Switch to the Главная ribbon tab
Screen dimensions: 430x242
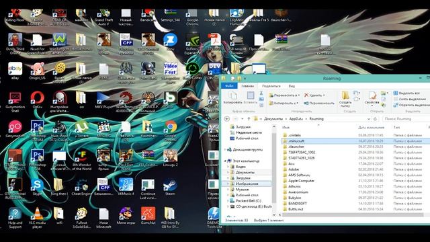[248, 86]
